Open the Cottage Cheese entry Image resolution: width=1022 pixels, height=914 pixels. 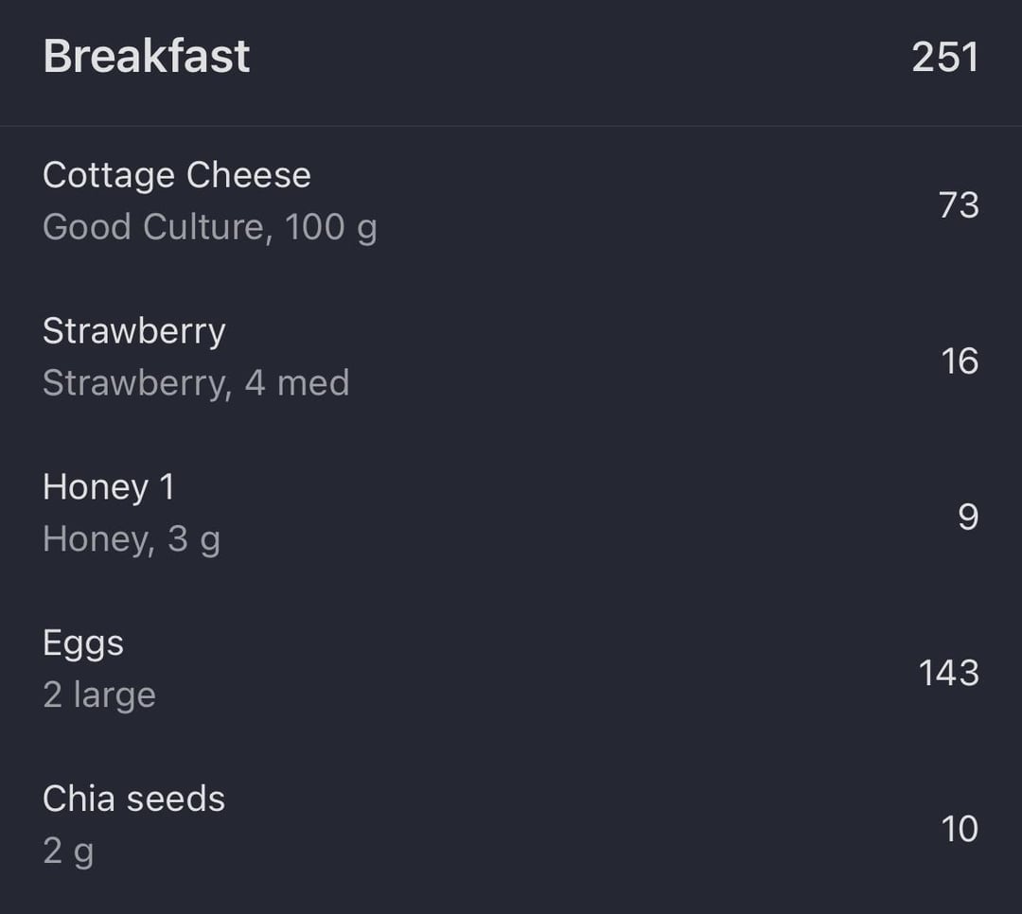(511, 202)
